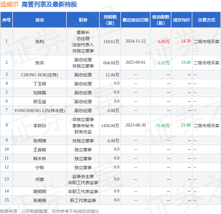Click 二级市场买卖 in 张利's row
The image size is (221, 214).
(207, 42)
